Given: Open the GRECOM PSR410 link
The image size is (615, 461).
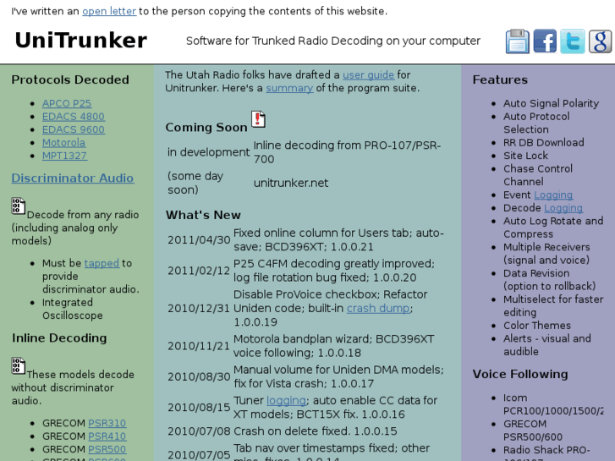Looking at the screenshot, I should pyautogui.click(x=107, y=436).
